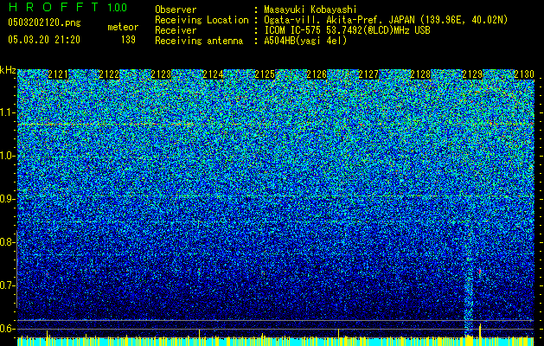Screen dimensions: 544x346
Task: Click the Receiving antenna field label
Action: click(199, 41)
